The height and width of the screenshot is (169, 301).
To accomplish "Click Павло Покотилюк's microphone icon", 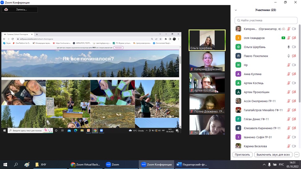I will tap(289, 56).
